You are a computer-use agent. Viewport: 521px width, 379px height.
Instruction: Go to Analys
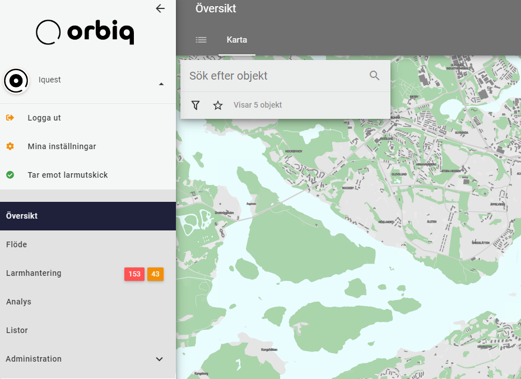tap(88, 302)
